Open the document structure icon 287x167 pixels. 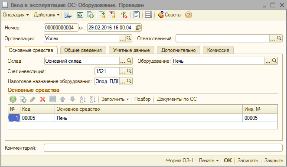click(x=137, y=15)
